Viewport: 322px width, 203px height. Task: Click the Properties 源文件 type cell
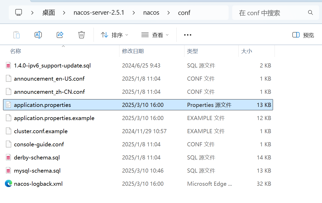click(x=209, y=105)
